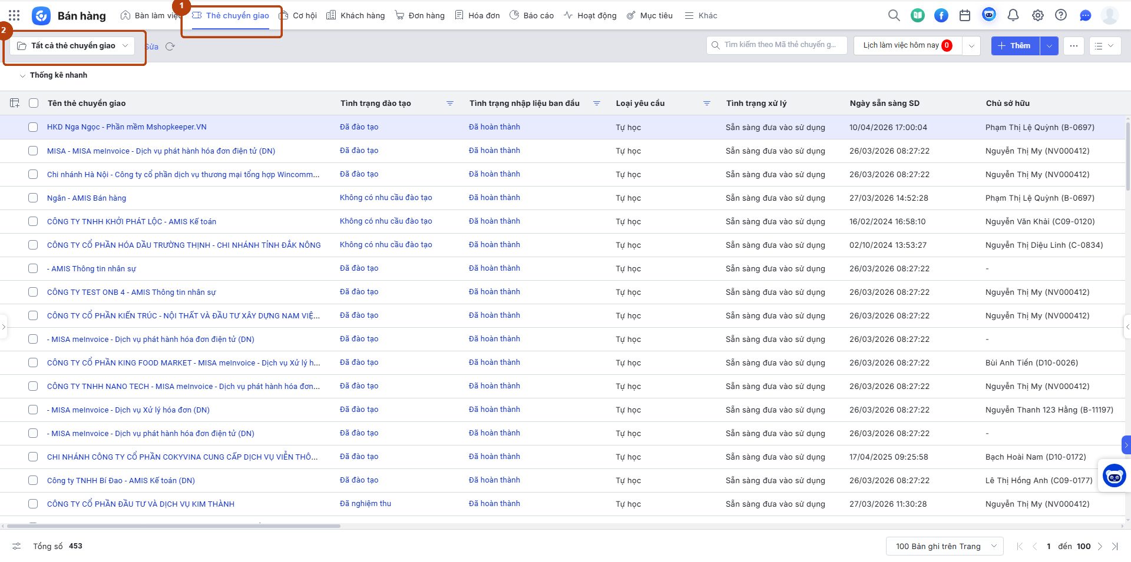Open the AI assistant robot icon in header
This screenshot has width=1131, height=562.
989,15
